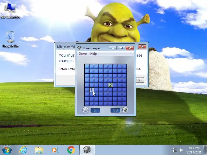The width and height of the screenshot is (207, 155).
Task: Click the mine counter mine icon
Action: pos(125,110)
